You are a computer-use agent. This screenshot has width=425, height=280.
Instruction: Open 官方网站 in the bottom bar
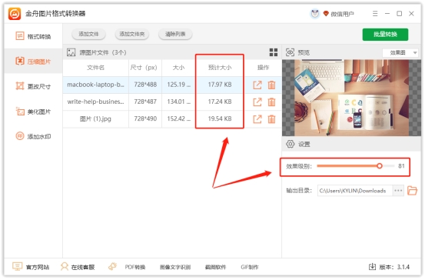click(31, 267)
